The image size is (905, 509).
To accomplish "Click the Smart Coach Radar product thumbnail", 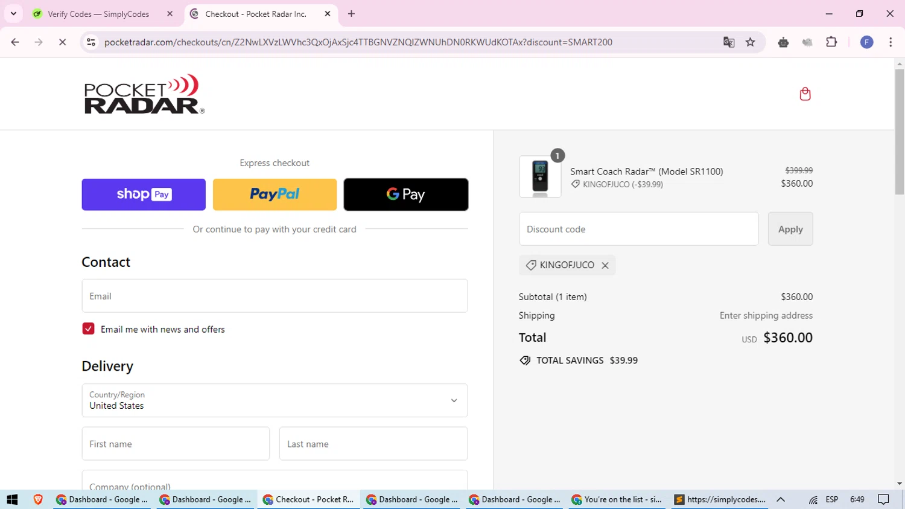I will (x=540, y=177).
